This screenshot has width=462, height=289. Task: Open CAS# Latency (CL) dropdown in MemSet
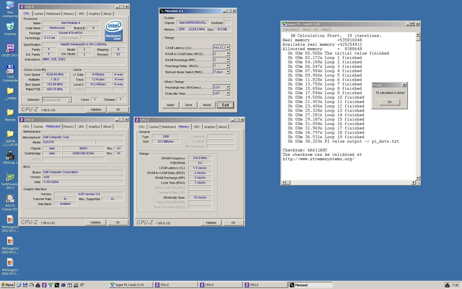228,48
